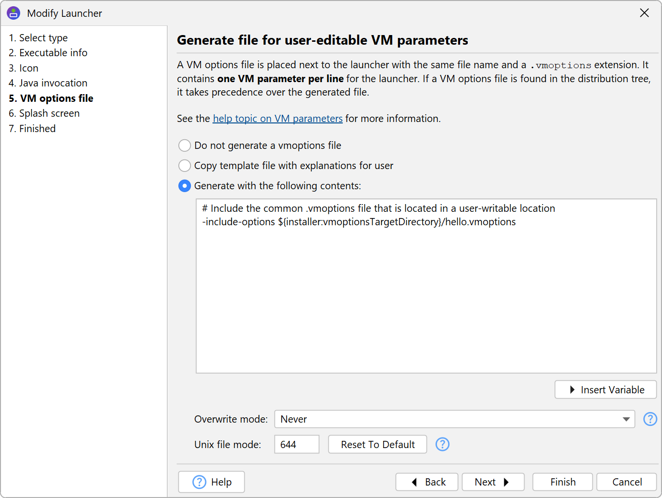
Task: Go to step 1 Select type
Action: [x=38, y=38]
